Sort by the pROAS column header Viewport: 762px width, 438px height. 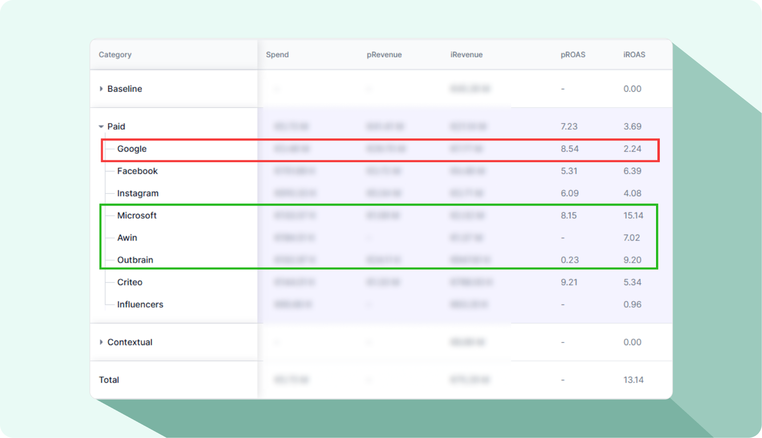tap(572, 55)
